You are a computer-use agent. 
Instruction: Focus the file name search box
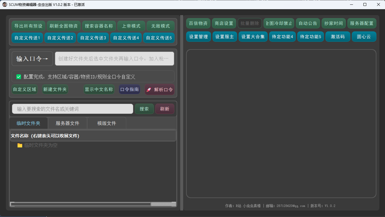[73, 109]
